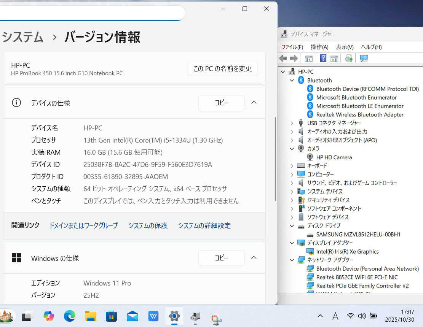This screenshot has height=327, width=423.
Task: Click the Scan for hardware changes toolbar icon
Action: click(x=364, y=58)
